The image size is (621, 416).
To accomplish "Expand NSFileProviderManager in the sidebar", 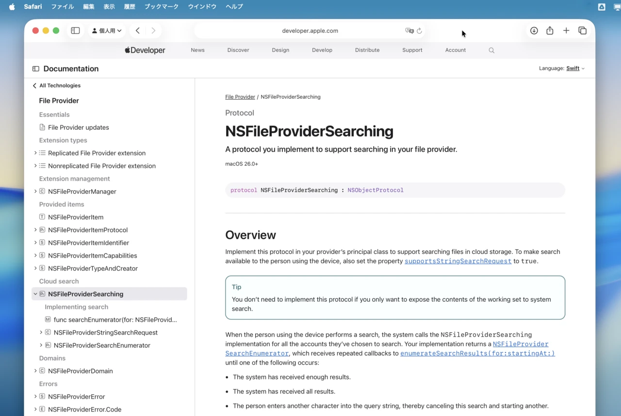I will click(35, 191).
